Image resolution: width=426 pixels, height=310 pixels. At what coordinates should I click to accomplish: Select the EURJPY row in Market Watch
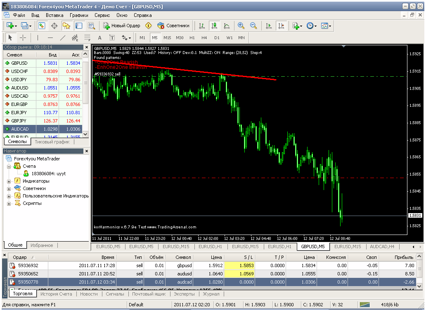[43, 113]
